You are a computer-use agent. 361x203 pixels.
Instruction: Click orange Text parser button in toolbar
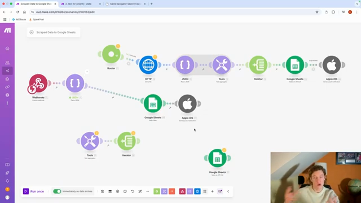click(x=172, y=191)
